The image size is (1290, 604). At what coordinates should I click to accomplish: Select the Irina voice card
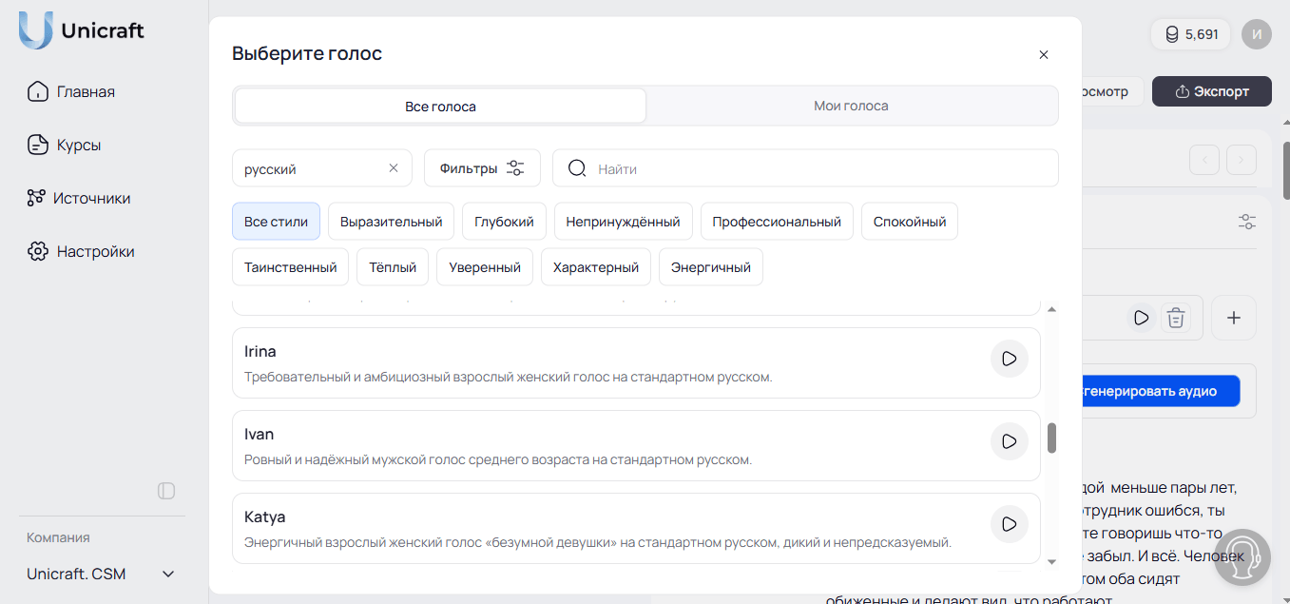pyautogui.click(x=636, y=362)
